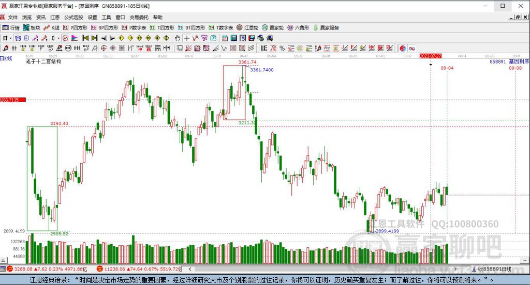Viewport: 530px width, 285px height.
Task: Open the 9P四方形 tool
Action: tap(105, 28)
